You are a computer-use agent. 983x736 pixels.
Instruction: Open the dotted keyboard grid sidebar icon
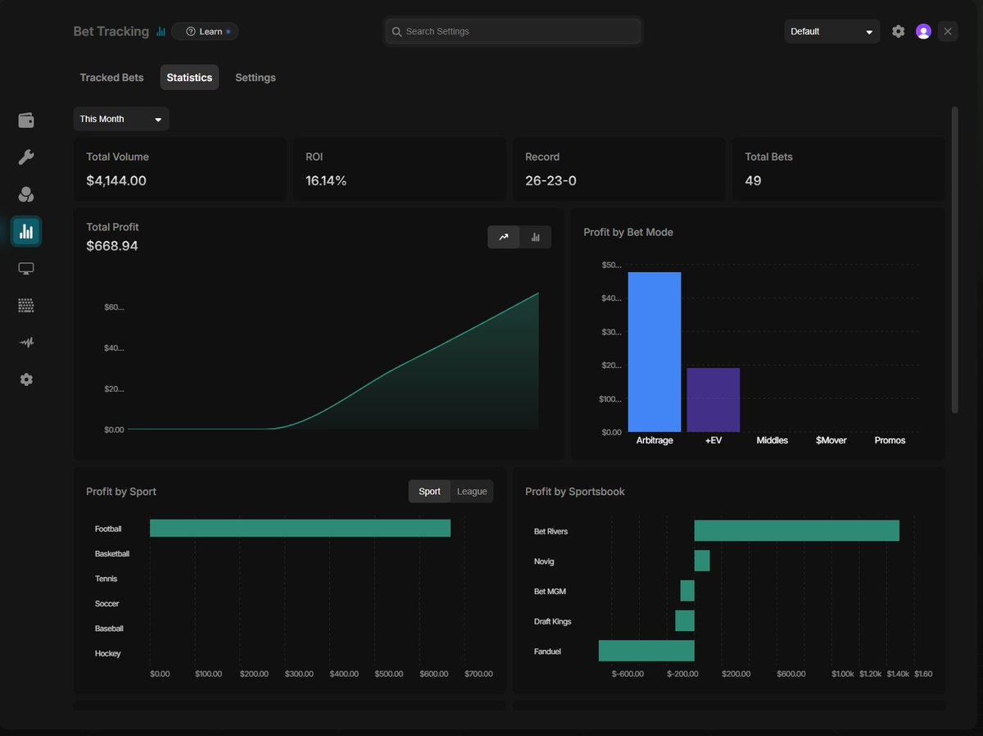pyautogui.click(x=26, y=306)
